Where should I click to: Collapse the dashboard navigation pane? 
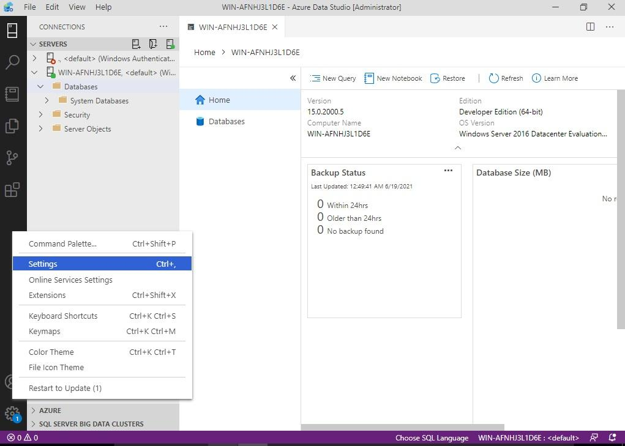pos(293,78)
